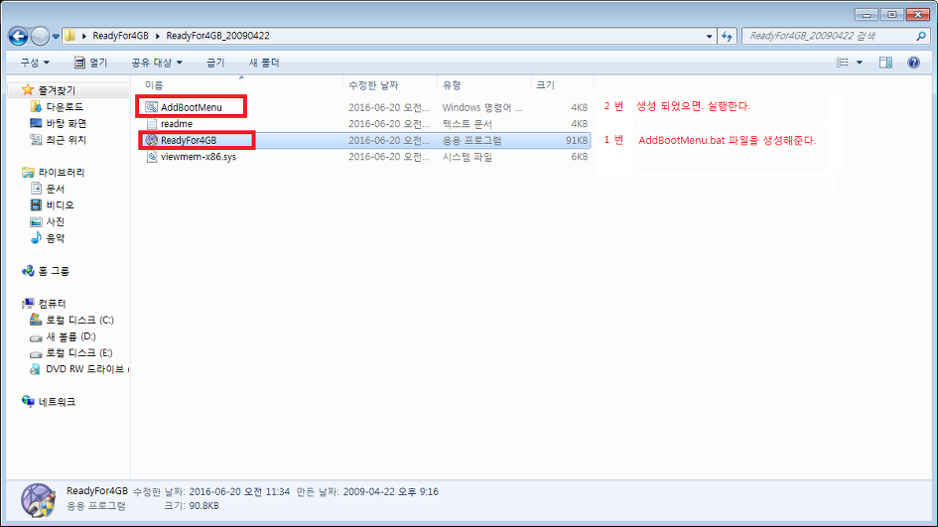Screen dimensions: 938x527
Task: Sort by the 크기 column header
Action: click(x=563, y=85)
